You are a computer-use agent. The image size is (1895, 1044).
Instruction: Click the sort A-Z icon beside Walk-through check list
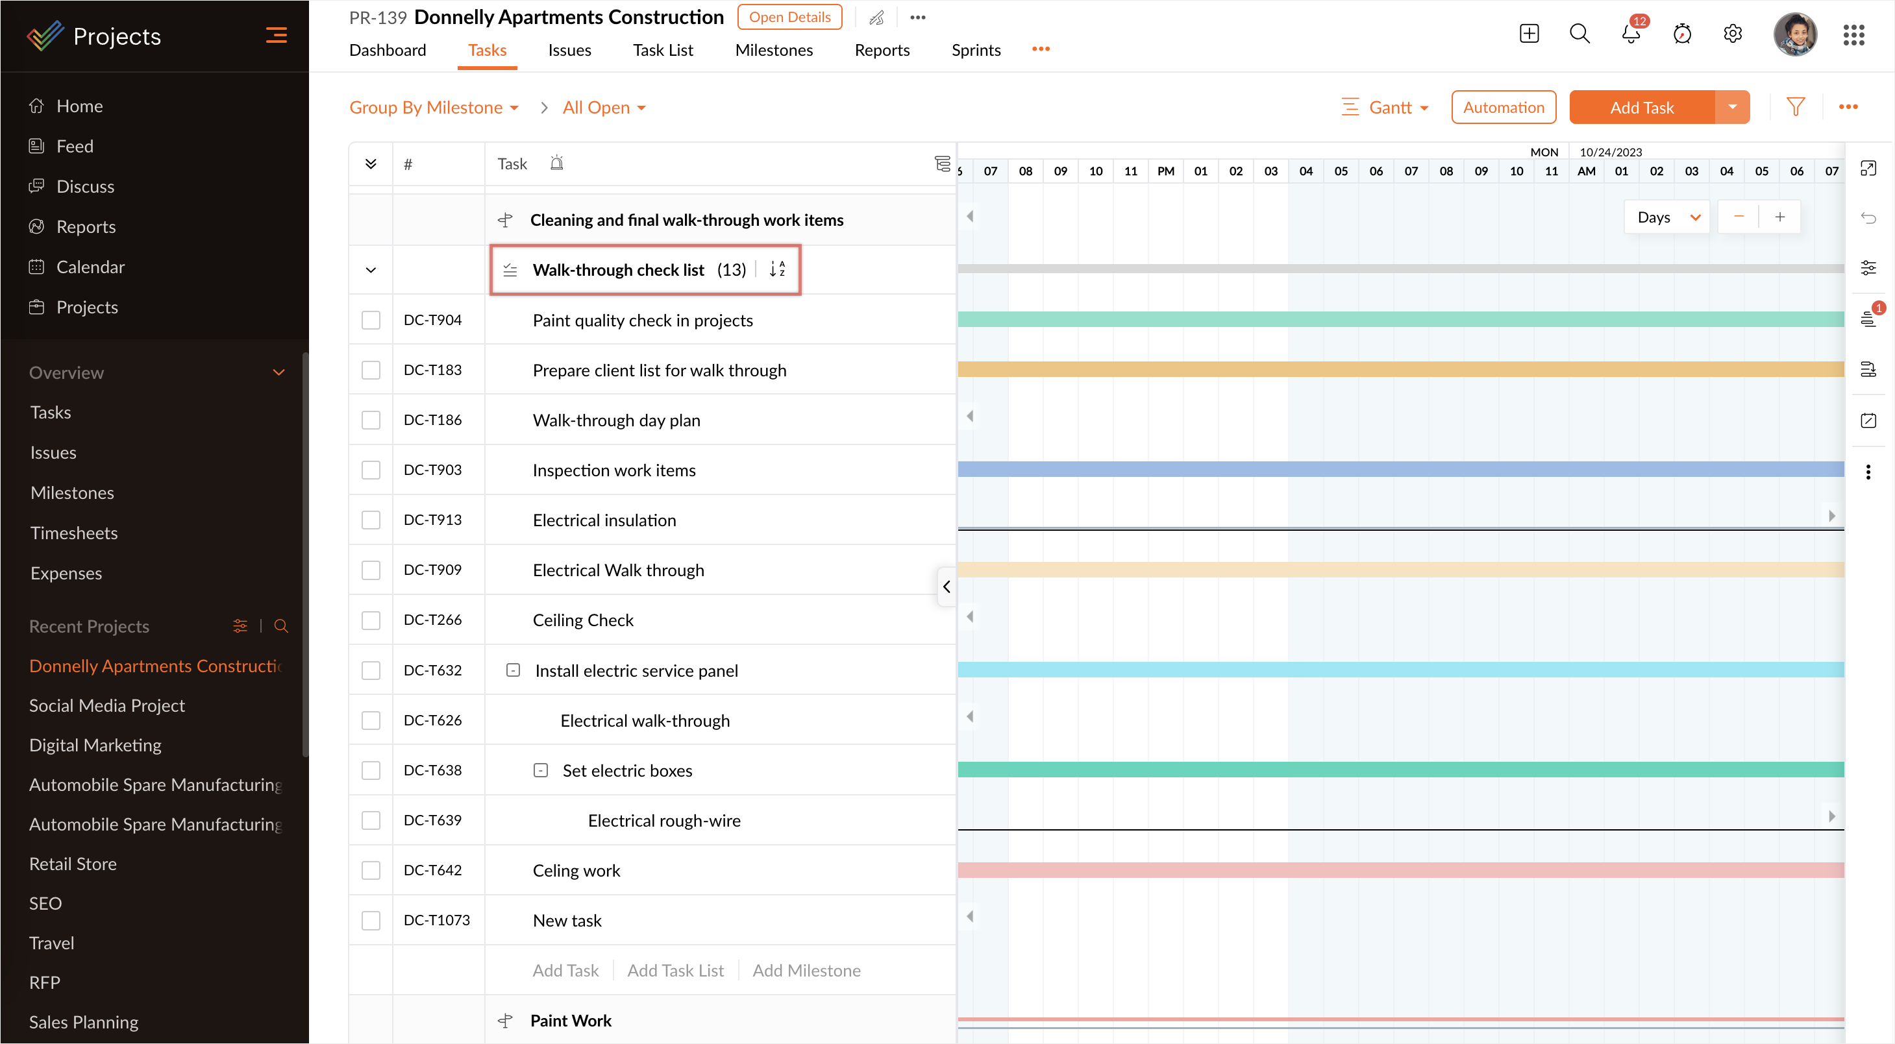click(777, 270)
